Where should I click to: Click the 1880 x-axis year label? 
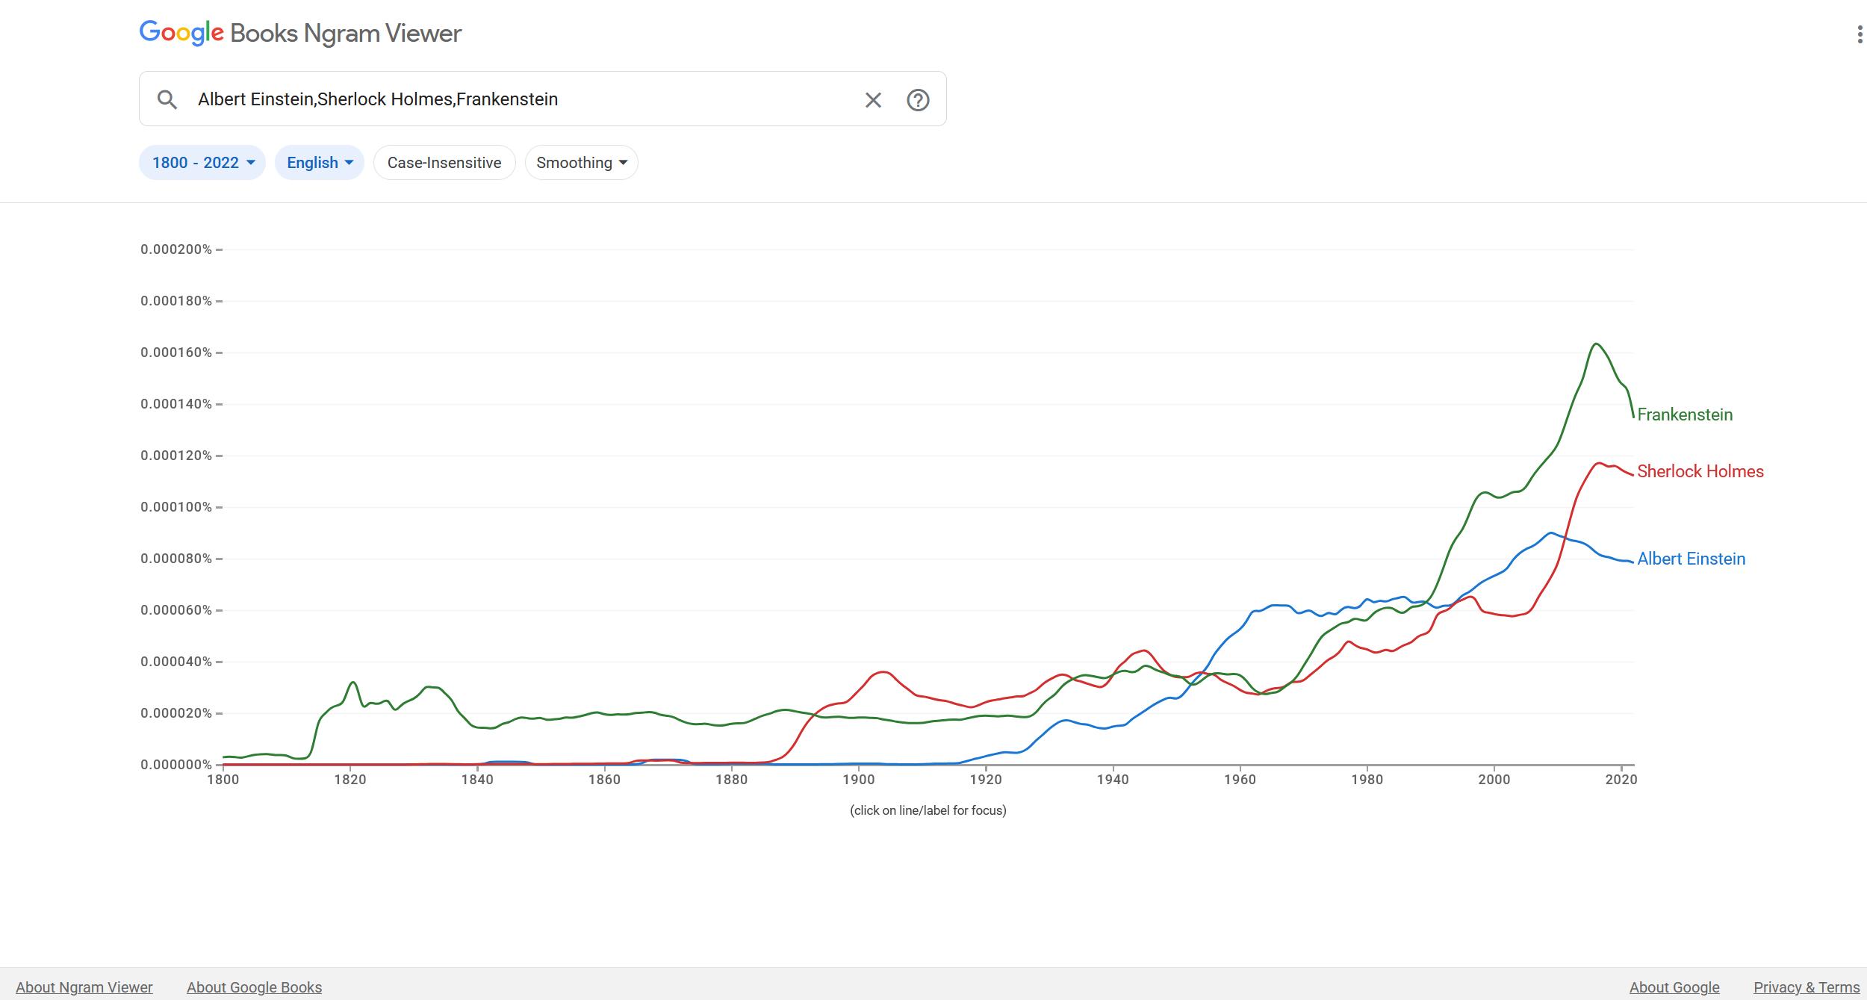pos(731,780)
